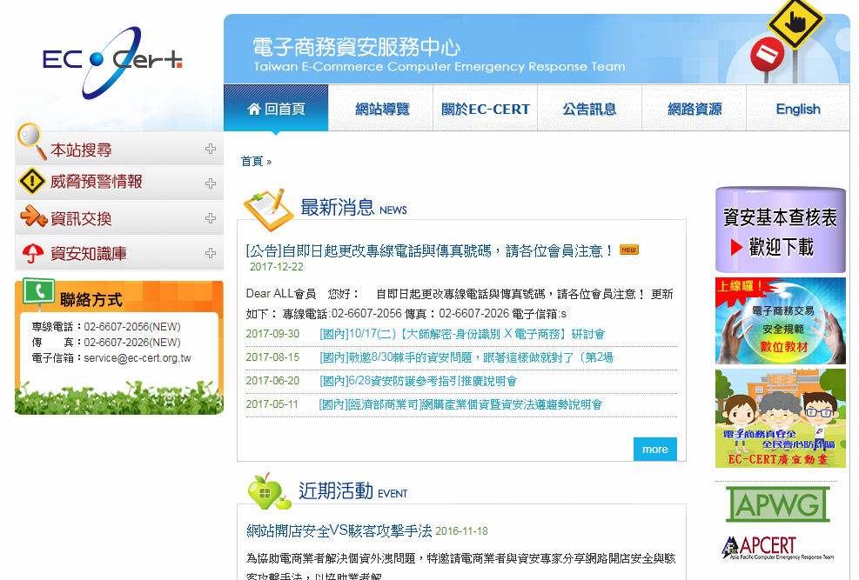Screen dimensions: 859x580
Task: Switch to English version
Action: [x=797, y=109]
